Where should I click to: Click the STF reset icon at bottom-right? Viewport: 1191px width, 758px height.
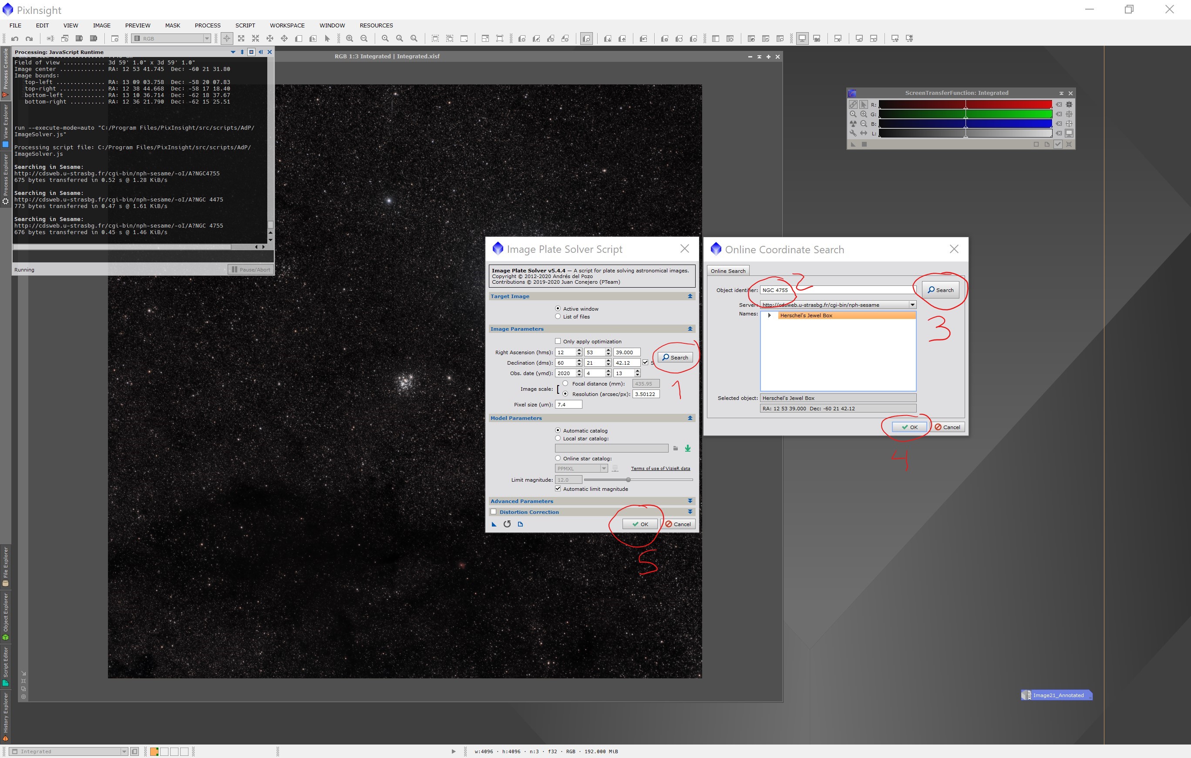coord(1069,144)
